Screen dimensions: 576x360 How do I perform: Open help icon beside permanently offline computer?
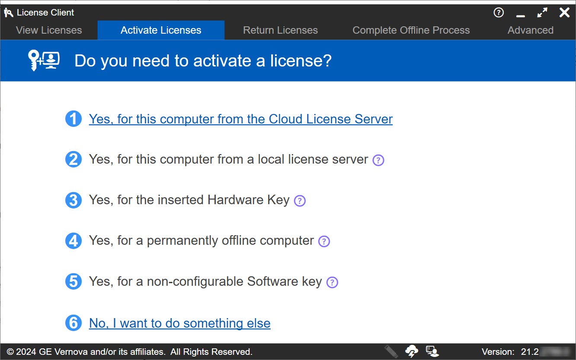[x=324, y=241]
